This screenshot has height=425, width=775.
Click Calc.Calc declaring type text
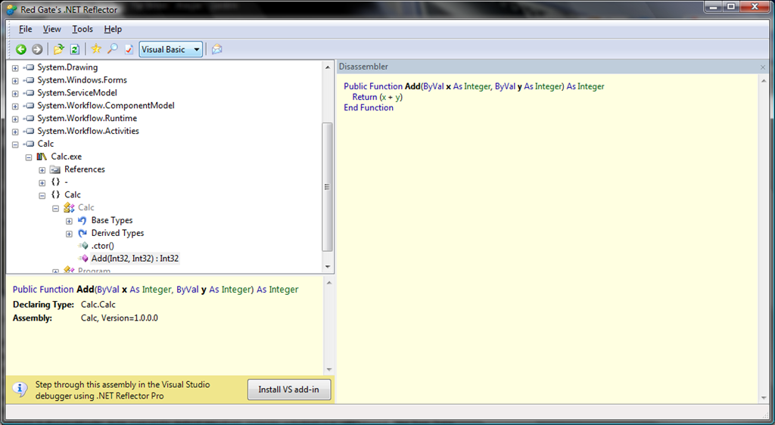[98, 305]
